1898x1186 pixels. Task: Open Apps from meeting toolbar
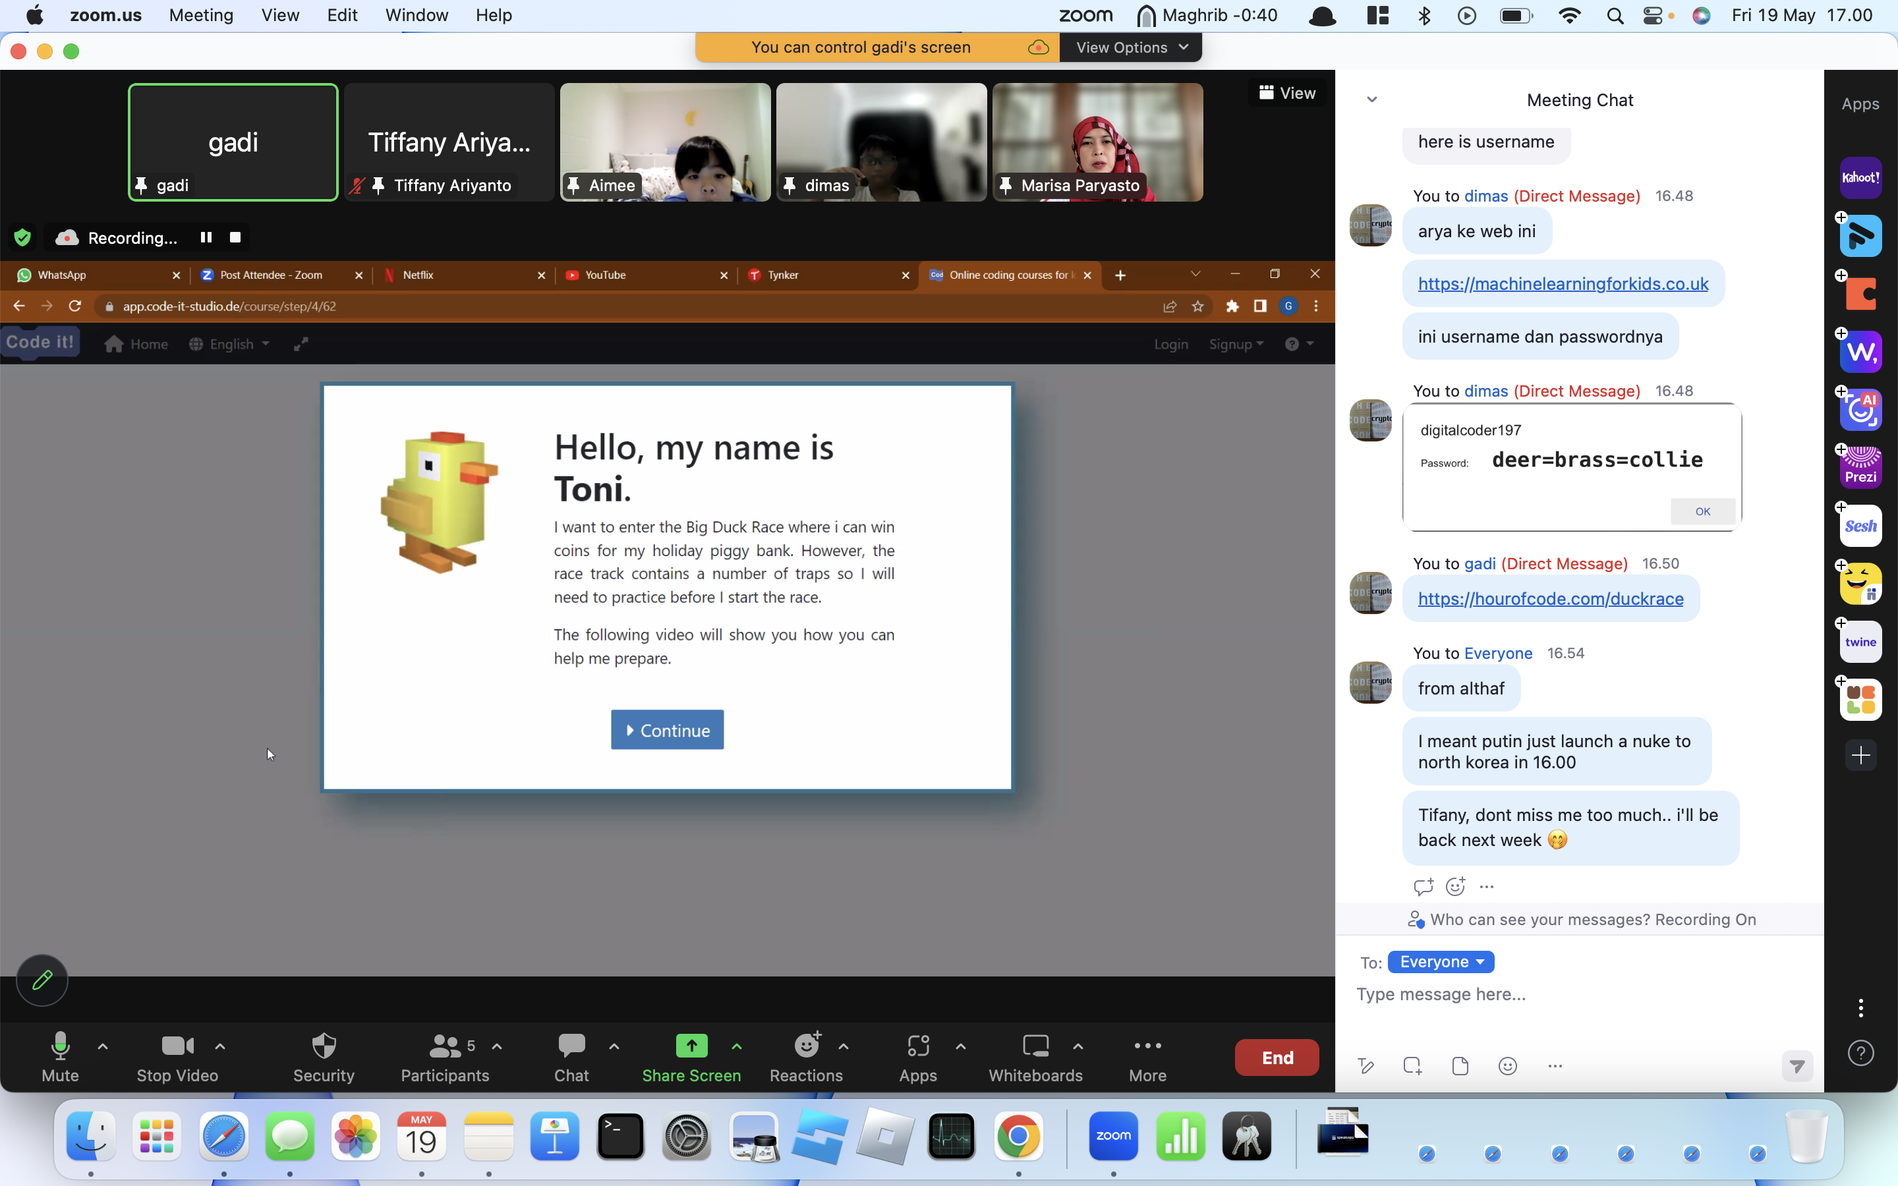coord(917,1058)
